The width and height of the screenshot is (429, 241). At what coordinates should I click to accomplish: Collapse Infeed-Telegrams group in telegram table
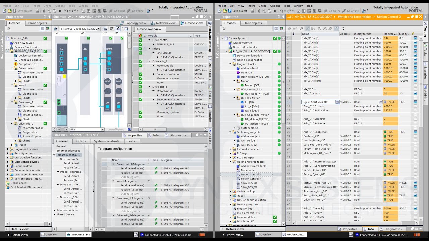(113, 181)
